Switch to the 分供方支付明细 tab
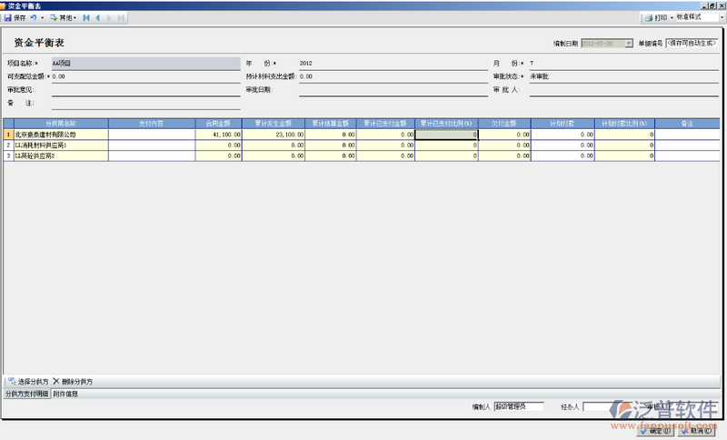Screen dimensions: 727x440 (27, 395)
